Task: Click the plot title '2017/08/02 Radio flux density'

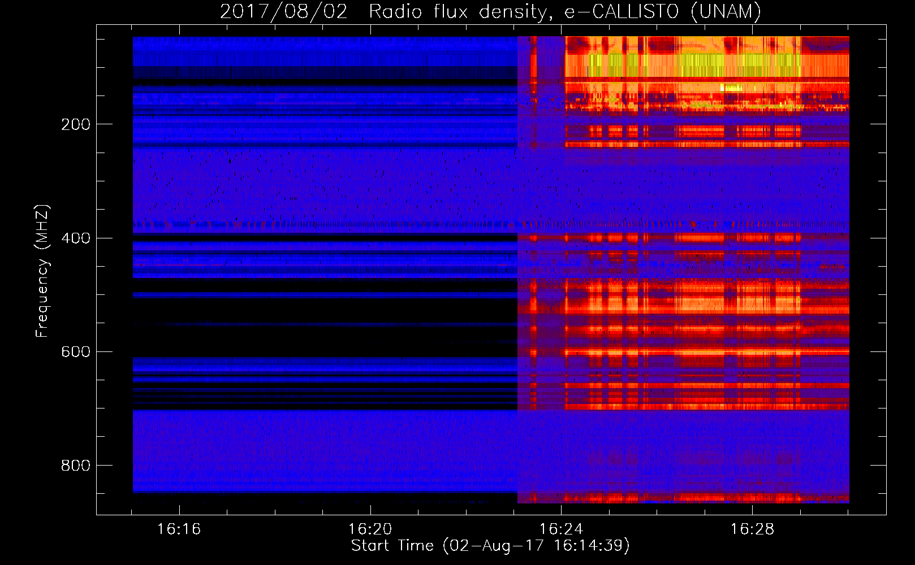Action: [x=490, y=11]
